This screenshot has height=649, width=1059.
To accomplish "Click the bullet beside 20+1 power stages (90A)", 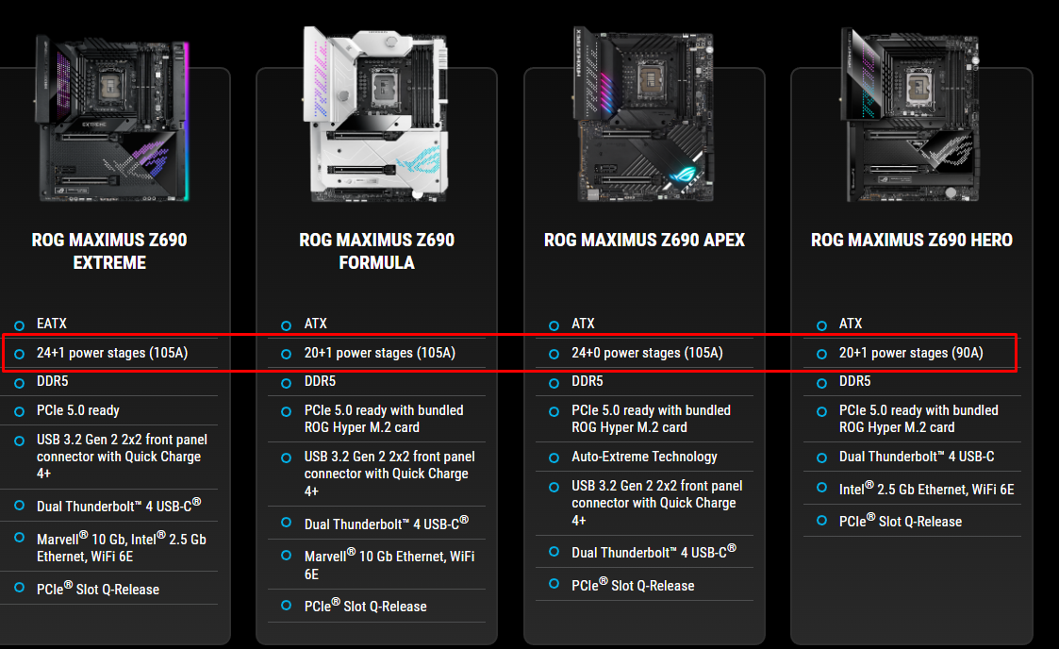I will (x=822, y=354).
